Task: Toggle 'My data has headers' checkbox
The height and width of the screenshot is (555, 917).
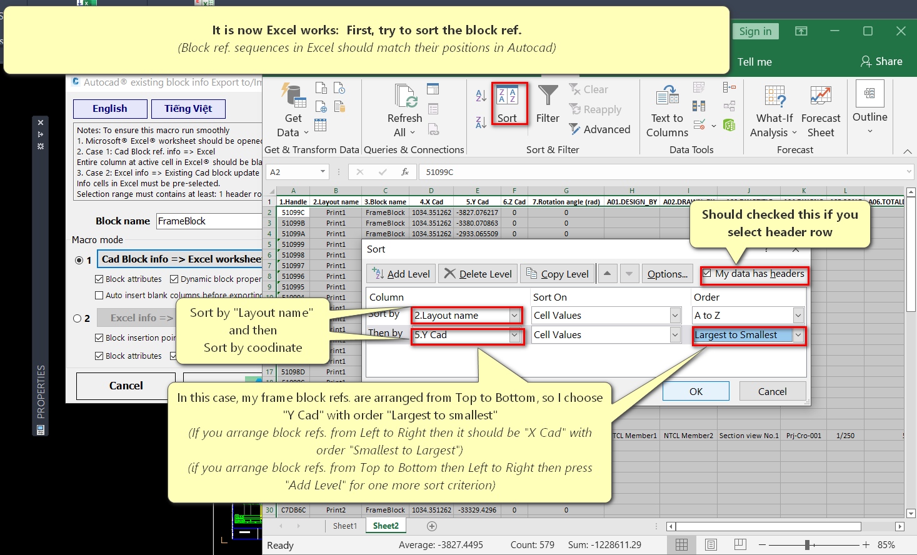Action: click(x=707, y=274)
